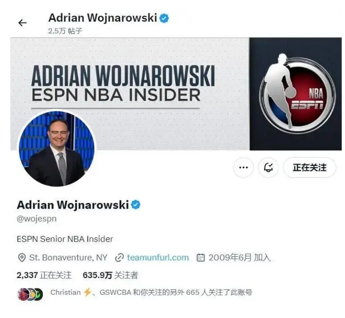Click the 正在关注 following button

(309, 168)
